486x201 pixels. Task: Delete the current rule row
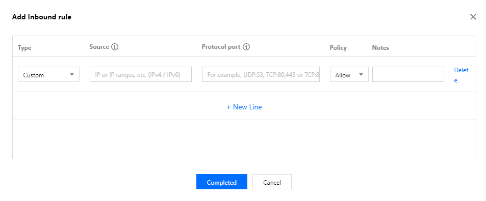(x=461, y=75)
